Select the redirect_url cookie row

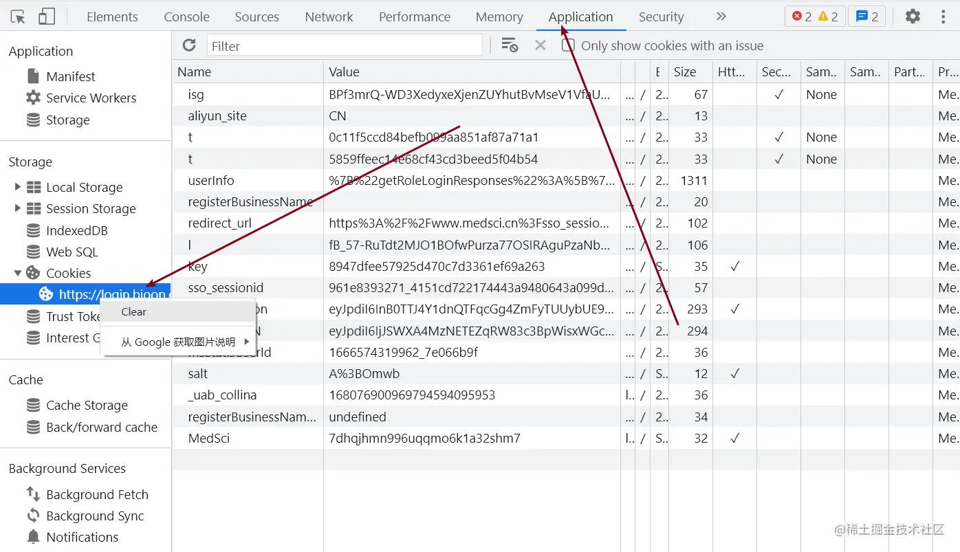pyautogui.click(x=566, y=223)
